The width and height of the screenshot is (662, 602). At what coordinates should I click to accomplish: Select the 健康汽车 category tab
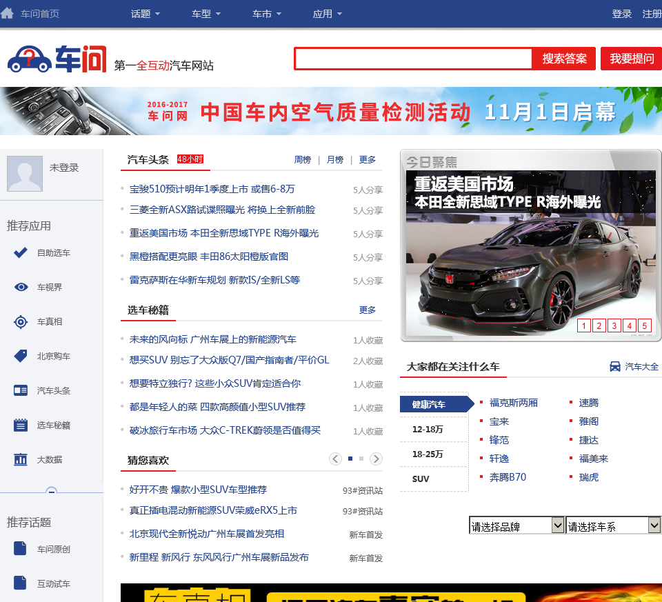[436, 404]
